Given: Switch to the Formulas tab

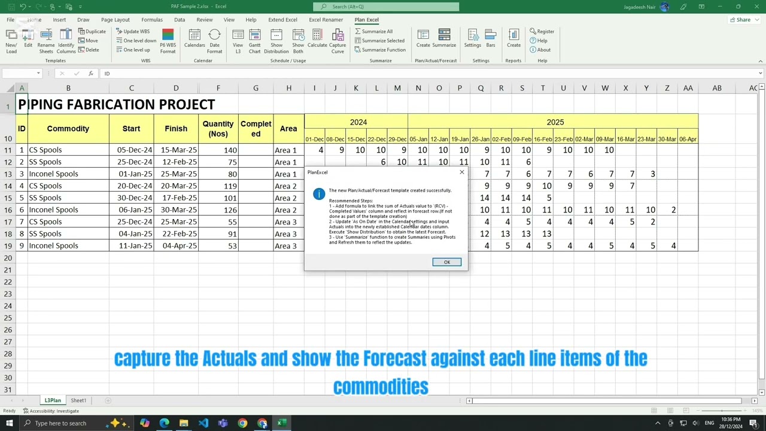Looking at the screenshot, I should click(x=152, y=20).
